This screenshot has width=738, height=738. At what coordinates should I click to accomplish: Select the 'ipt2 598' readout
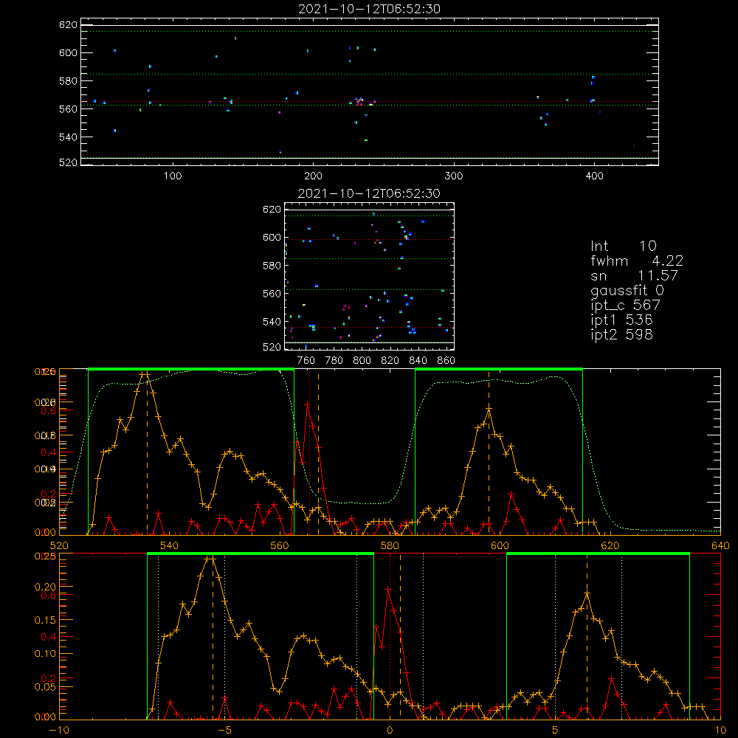click(x=621, y=334)
